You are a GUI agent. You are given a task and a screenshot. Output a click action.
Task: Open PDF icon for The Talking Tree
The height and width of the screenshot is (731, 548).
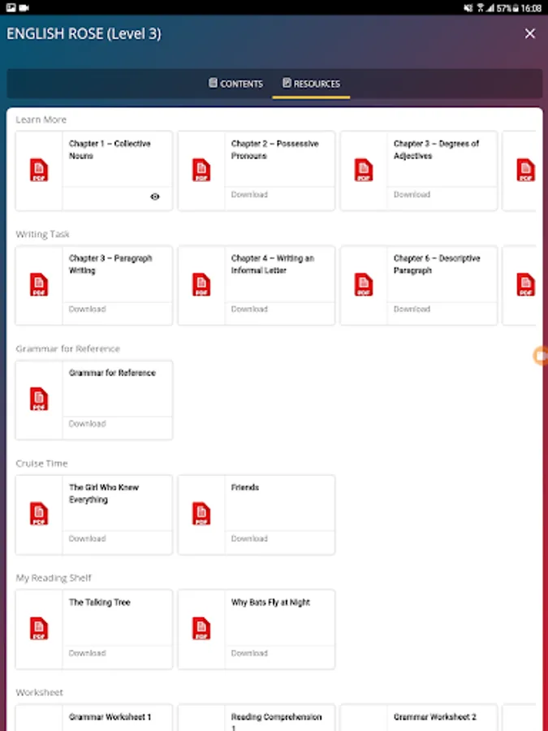tap(39, 629)
